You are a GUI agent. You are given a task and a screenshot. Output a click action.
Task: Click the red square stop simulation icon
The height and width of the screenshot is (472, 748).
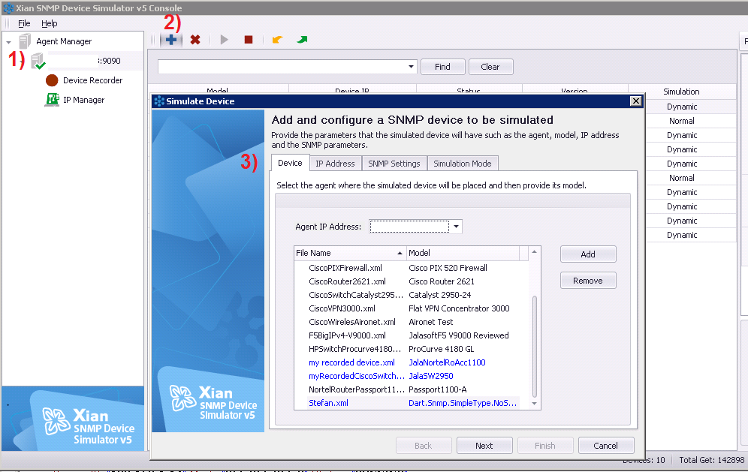pyautogui.click(x=249, y=40)
